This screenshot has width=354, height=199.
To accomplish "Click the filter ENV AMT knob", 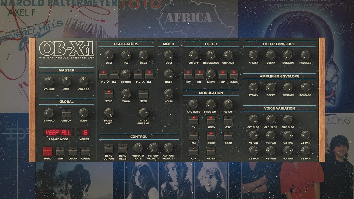I will point(228,55).
